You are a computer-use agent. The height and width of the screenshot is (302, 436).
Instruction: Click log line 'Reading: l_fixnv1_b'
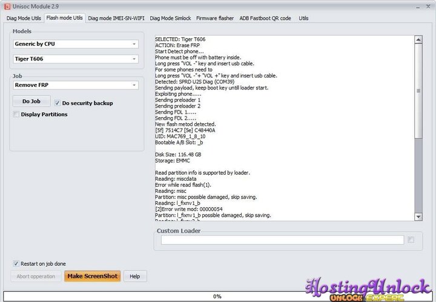(x=177, y=203)
